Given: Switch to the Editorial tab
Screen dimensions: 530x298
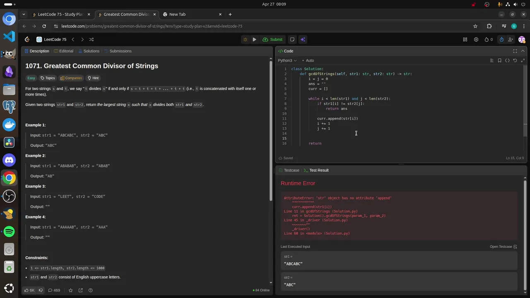Looking at the screenshot, I should (x=64, y=51).
